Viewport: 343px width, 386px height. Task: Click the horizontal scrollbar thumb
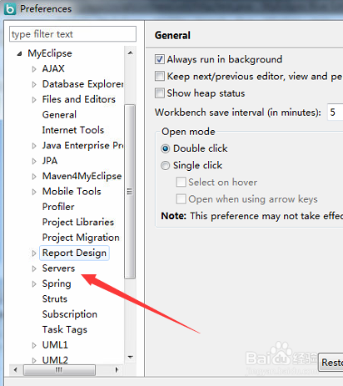point(59,370)
